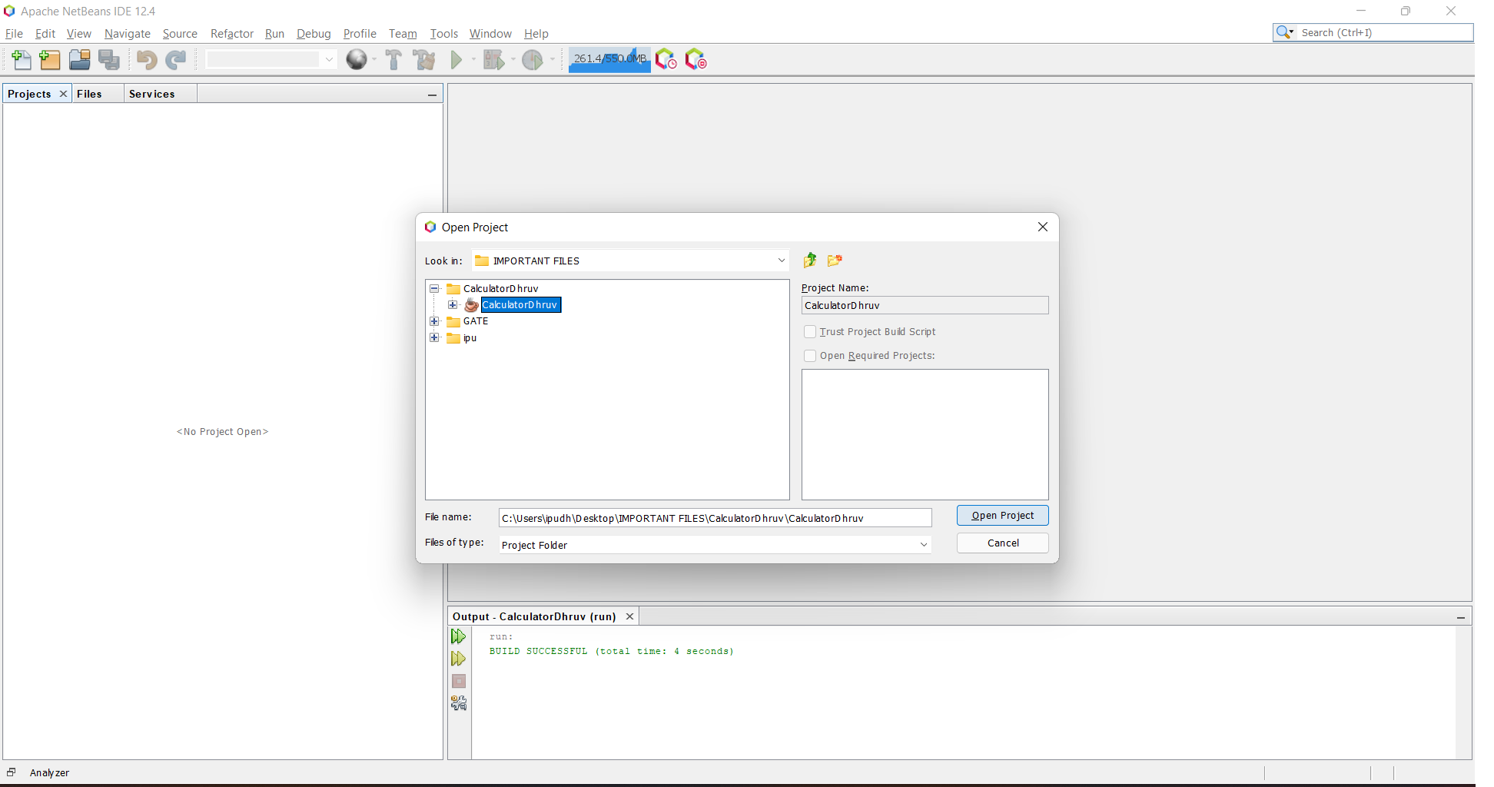The height and width of the screenshot is (787, 1494).
Task: Click the memory usage bar to garbage collect
Action: (609, 59)
